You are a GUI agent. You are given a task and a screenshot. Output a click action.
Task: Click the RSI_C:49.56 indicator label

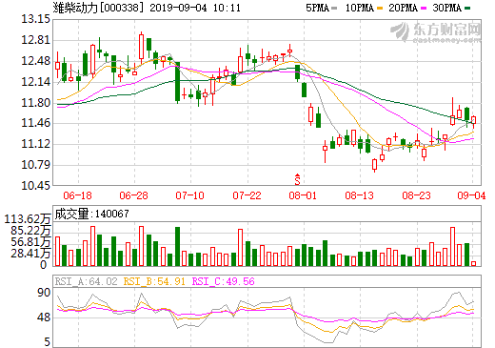tap(224, 281)
